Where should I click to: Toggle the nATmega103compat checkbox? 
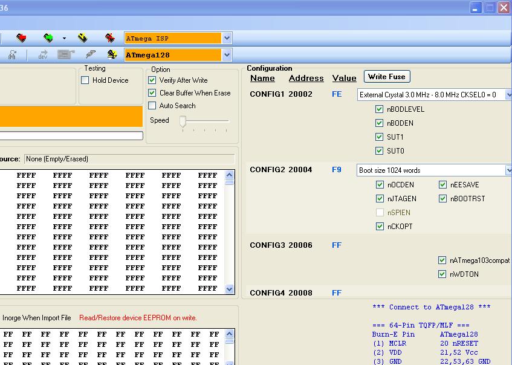point(442,260)
